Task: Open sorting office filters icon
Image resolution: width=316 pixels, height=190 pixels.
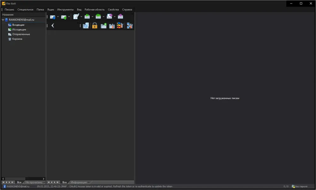Action: 120,25
